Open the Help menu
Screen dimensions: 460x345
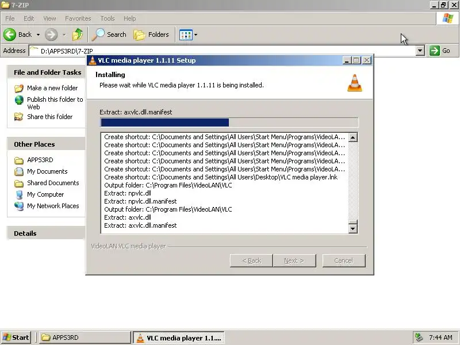pyautogui.click(x=130, y=18)
